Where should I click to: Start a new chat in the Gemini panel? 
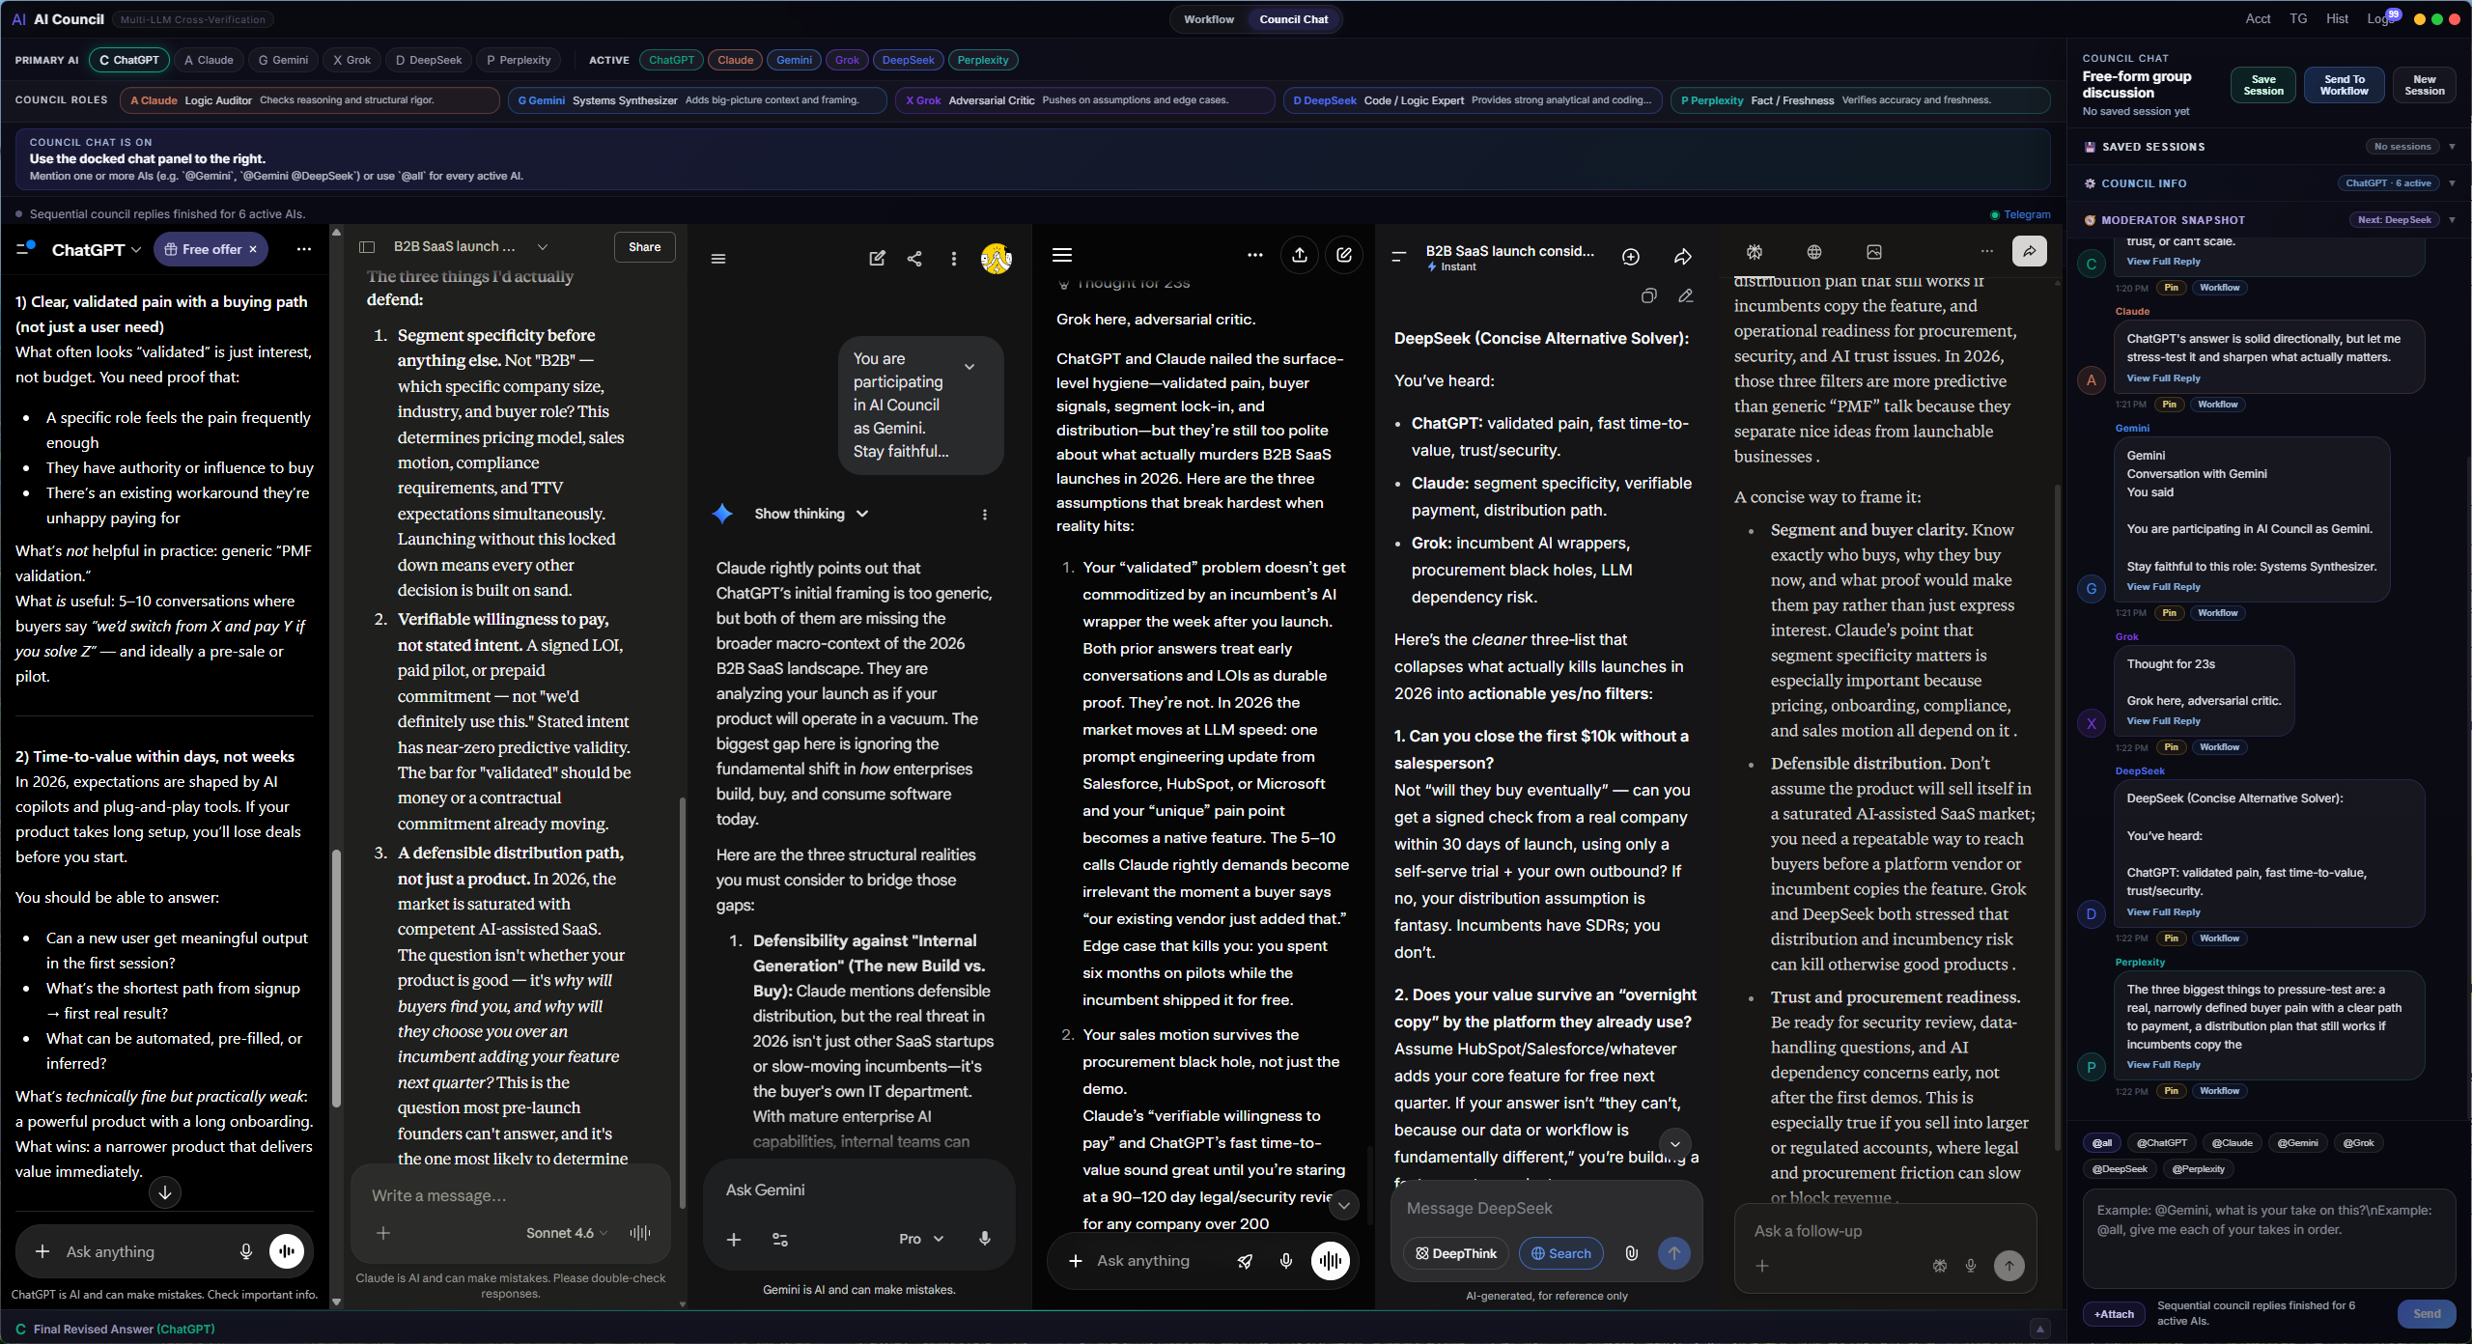pos(877,259)
